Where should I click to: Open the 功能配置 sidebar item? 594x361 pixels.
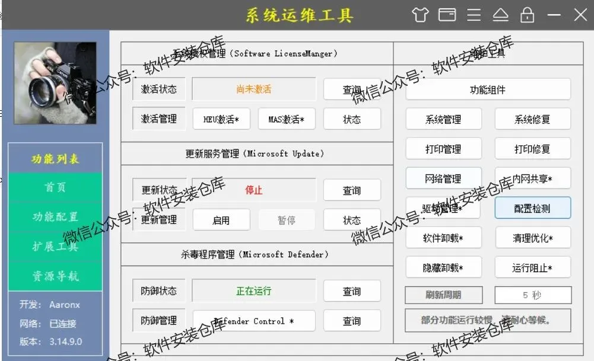click(55, 216)
